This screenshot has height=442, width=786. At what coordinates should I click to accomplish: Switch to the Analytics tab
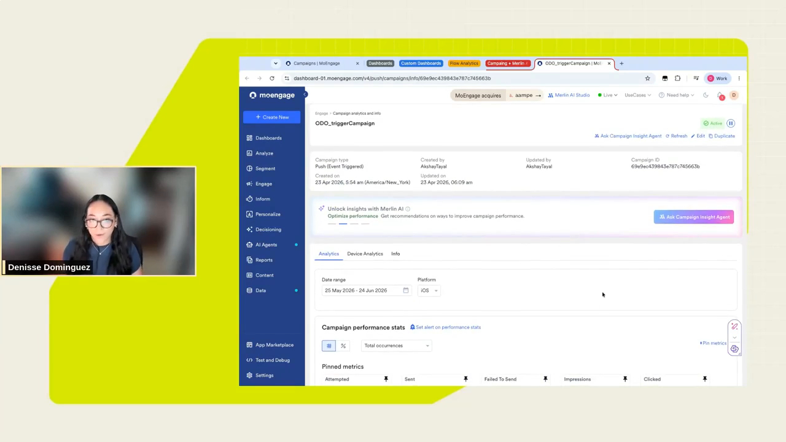click(x=329, y=254)
